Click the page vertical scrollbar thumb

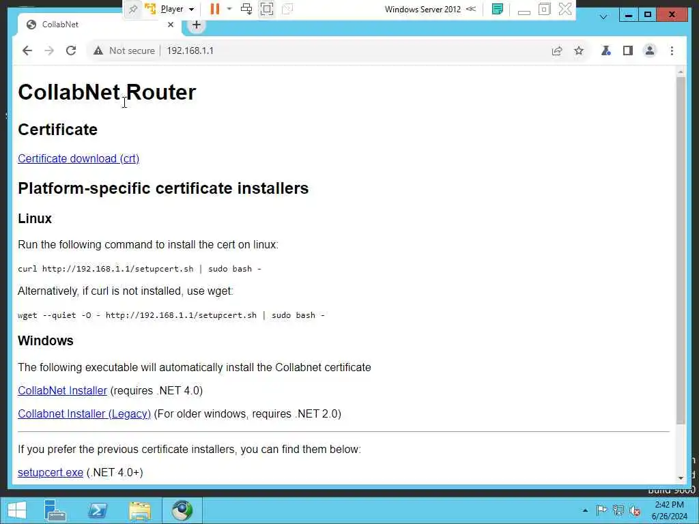coord(681,250)
